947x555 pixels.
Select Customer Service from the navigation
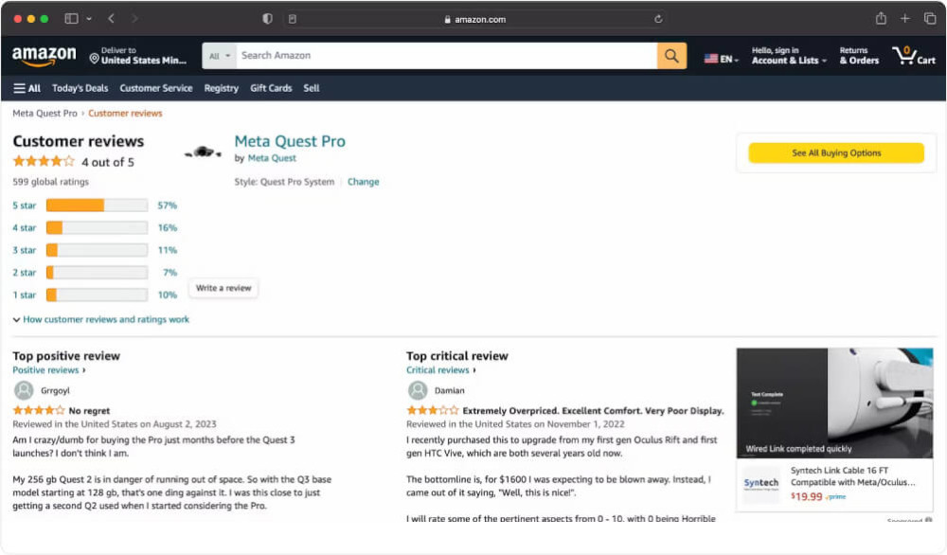coord(155,88)
